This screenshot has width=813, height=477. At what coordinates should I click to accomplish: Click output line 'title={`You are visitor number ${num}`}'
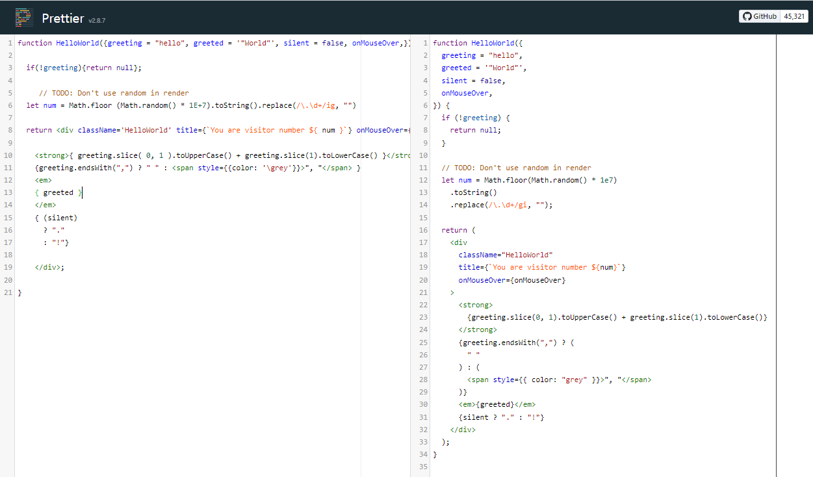tap(542, 267)
